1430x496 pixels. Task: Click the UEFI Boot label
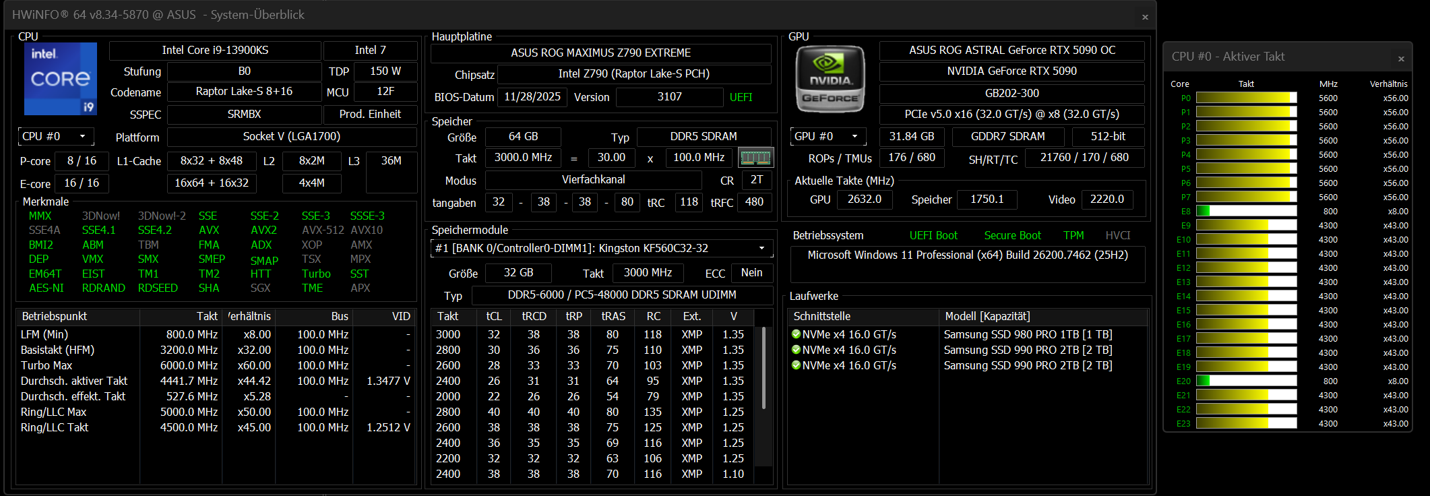click(x=933, y=236)
